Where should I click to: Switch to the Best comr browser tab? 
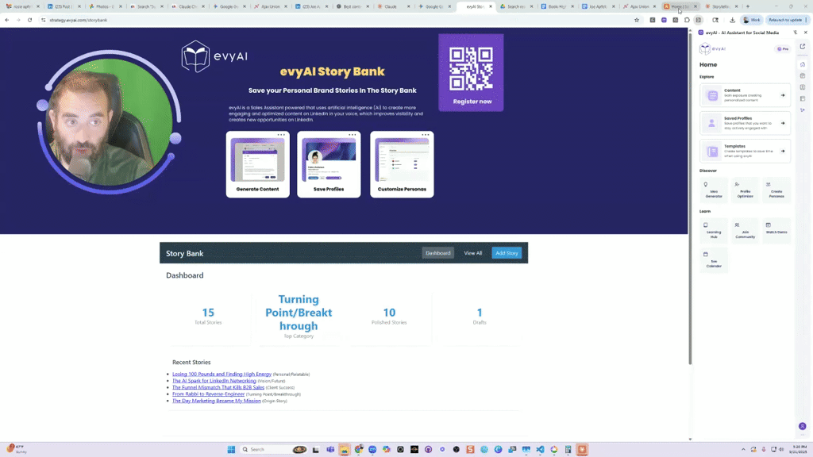pyautogui.click(x=353, y=6)
